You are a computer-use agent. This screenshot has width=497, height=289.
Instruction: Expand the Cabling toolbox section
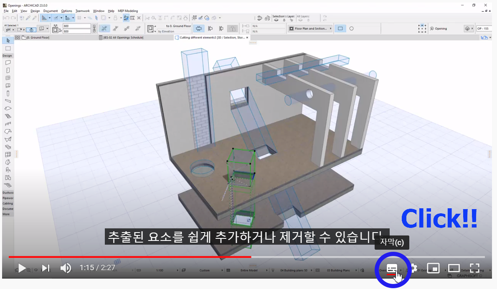(x=8, y=204)
